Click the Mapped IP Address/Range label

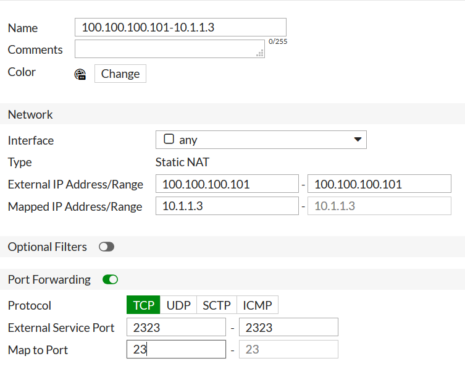(75, 206)
